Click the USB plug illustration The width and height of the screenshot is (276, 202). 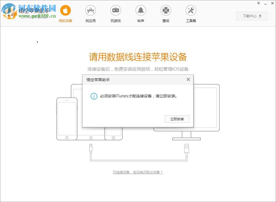pyautogui.click(x=187, y=150)
